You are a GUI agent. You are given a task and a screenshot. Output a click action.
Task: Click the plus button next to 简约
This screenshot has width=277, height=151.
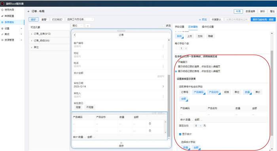pyautogui.click(x=88, y=26)
